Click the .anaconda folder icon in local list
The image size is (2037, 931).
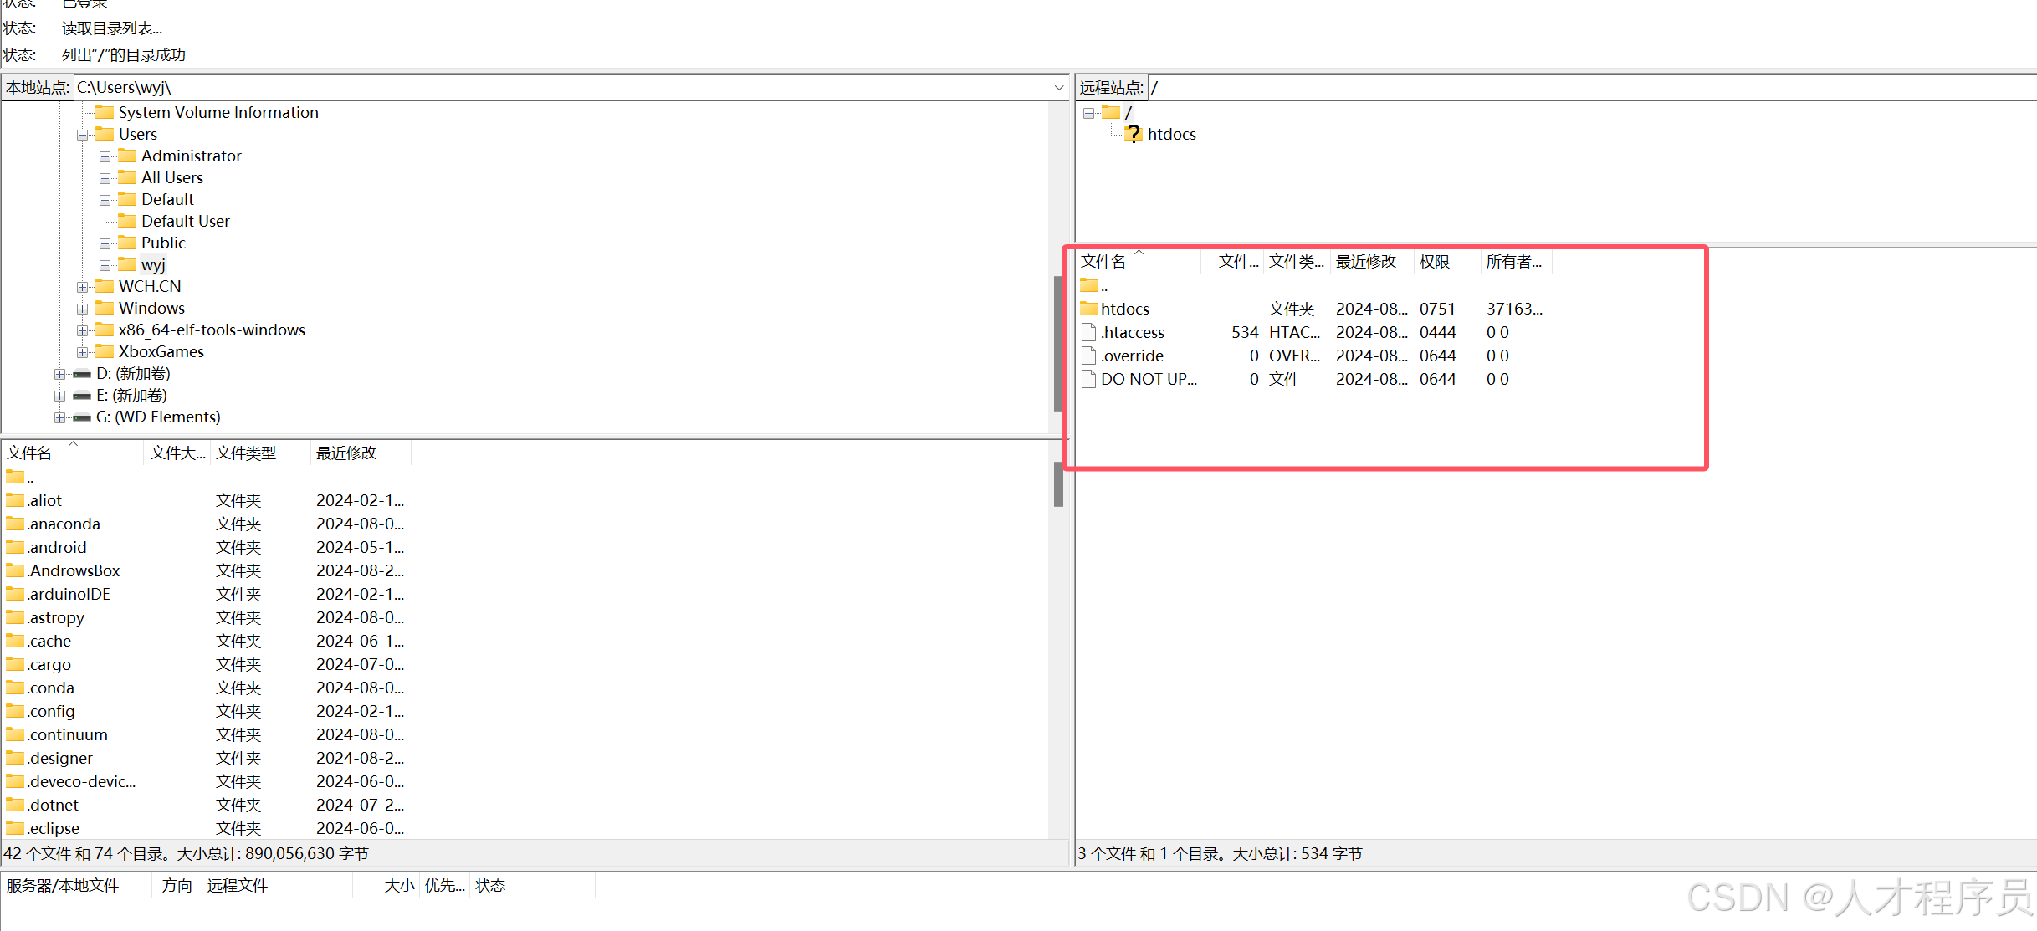[x=15, y=524]
